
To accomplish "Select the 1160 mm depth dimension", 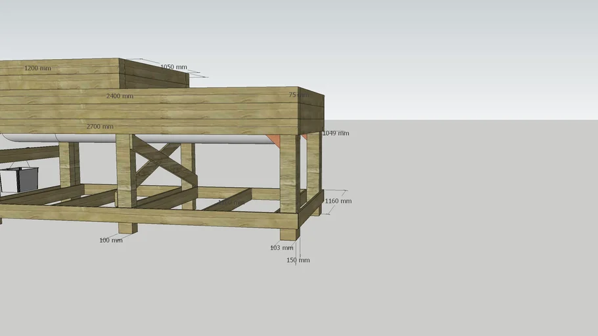I will 338,201.
